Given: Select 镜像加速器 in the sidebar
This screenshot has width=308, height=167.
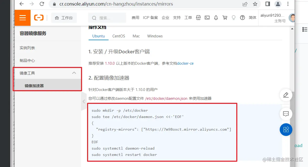Looking at the screenshot, I should (x=34, y=86).
